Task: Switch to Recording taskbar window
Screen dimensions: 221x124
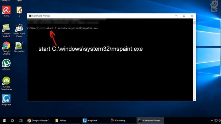Action: 123,121
